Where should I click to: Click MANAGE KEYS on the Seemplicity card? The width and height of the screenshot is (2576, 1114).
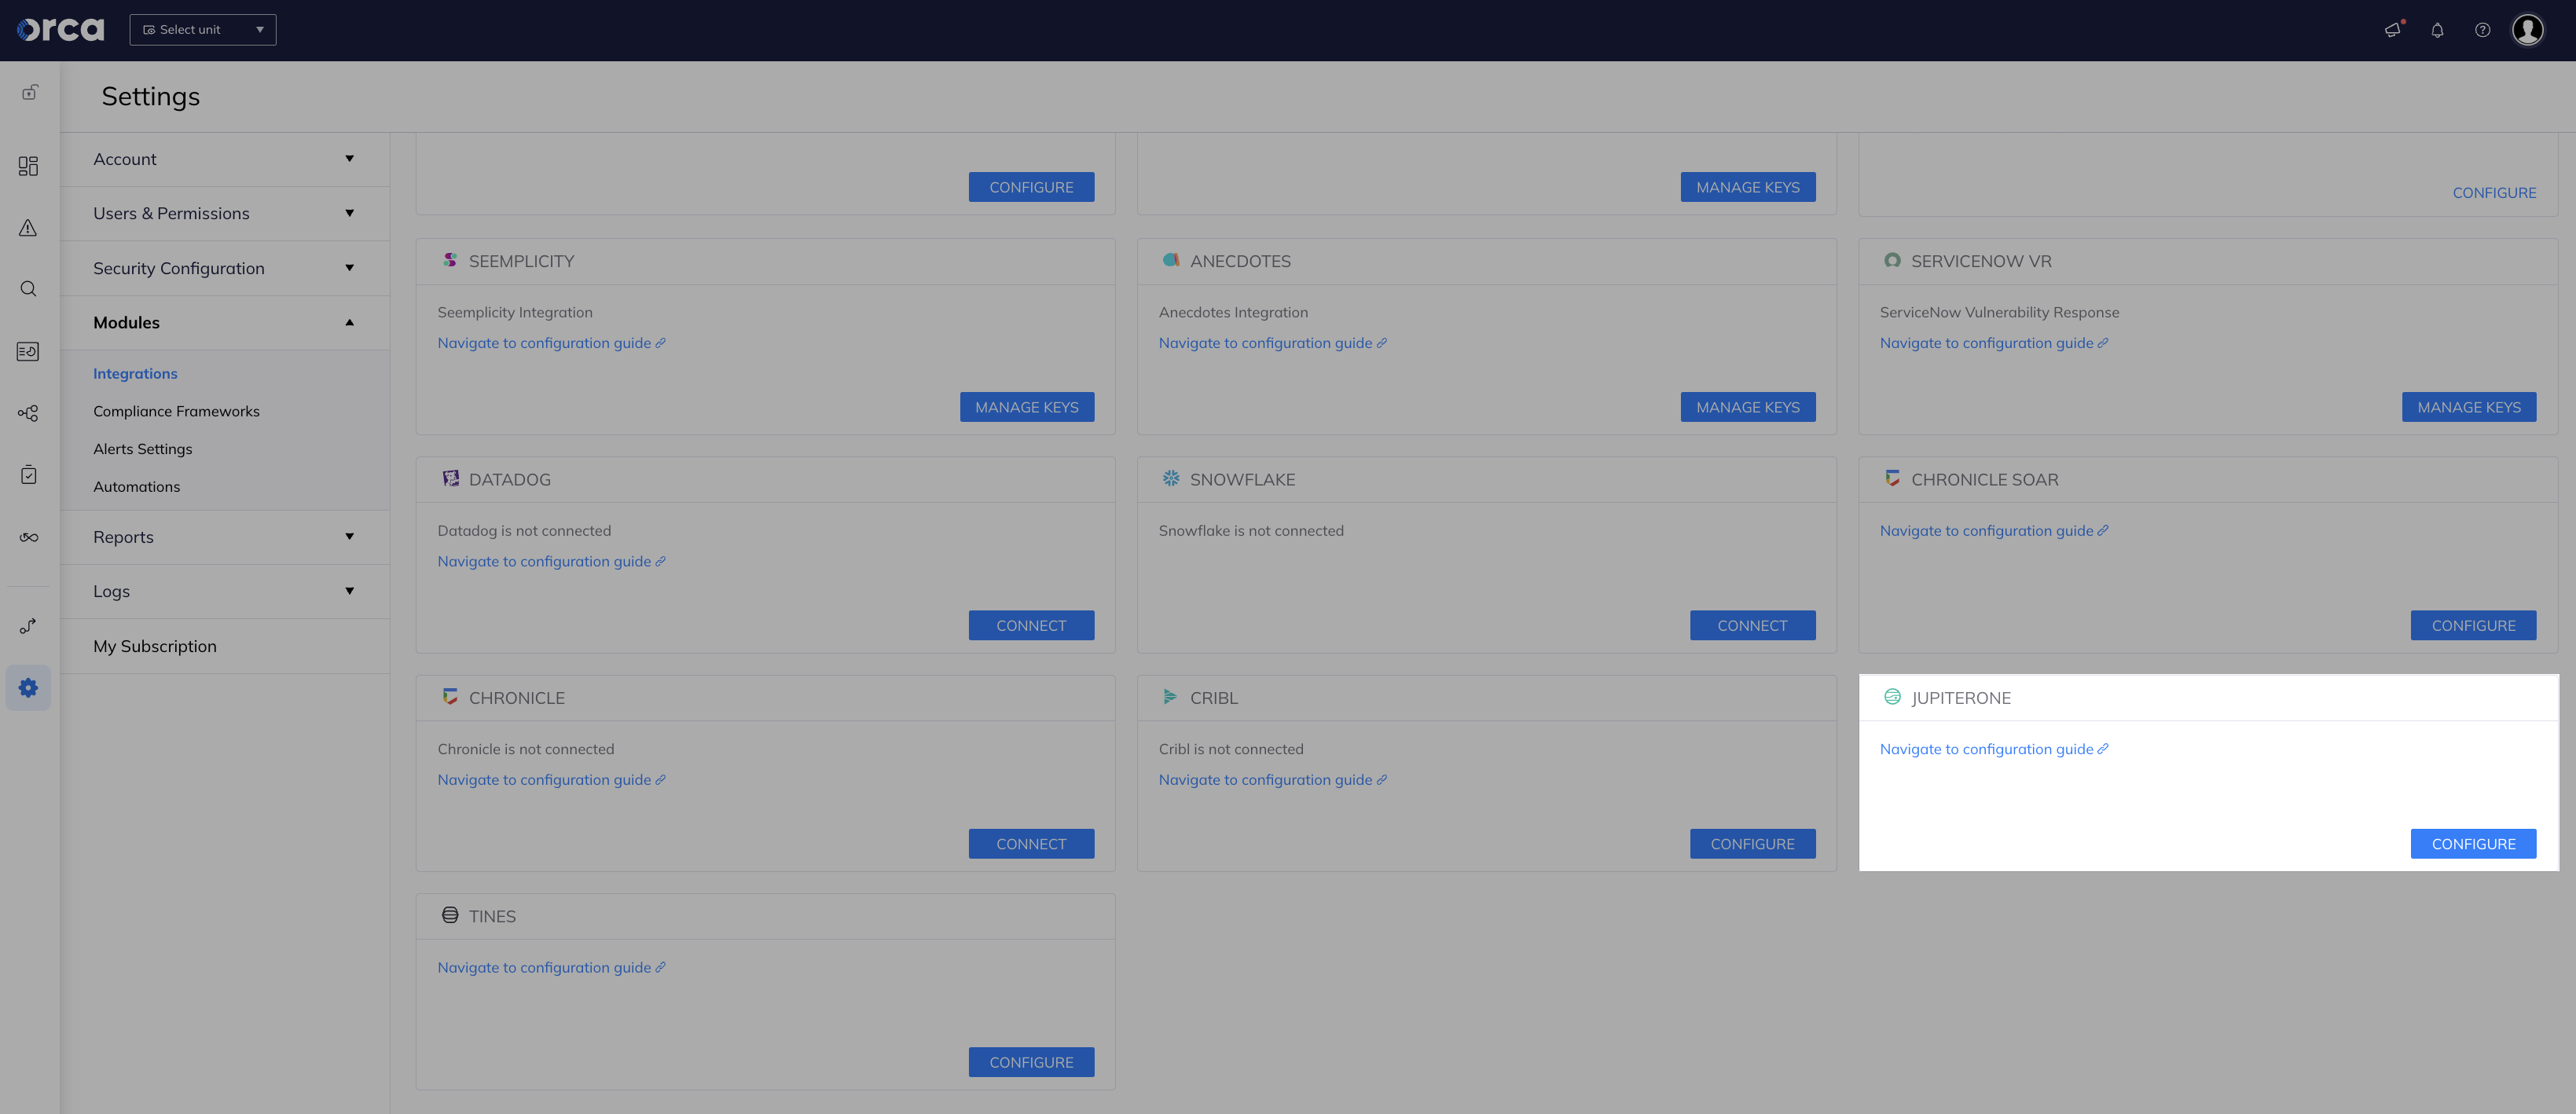1027,407
